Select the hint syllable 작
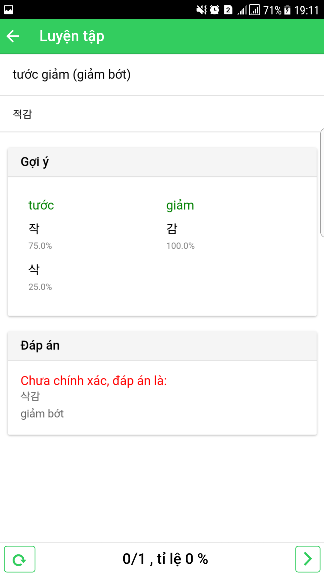 point(34,229)
